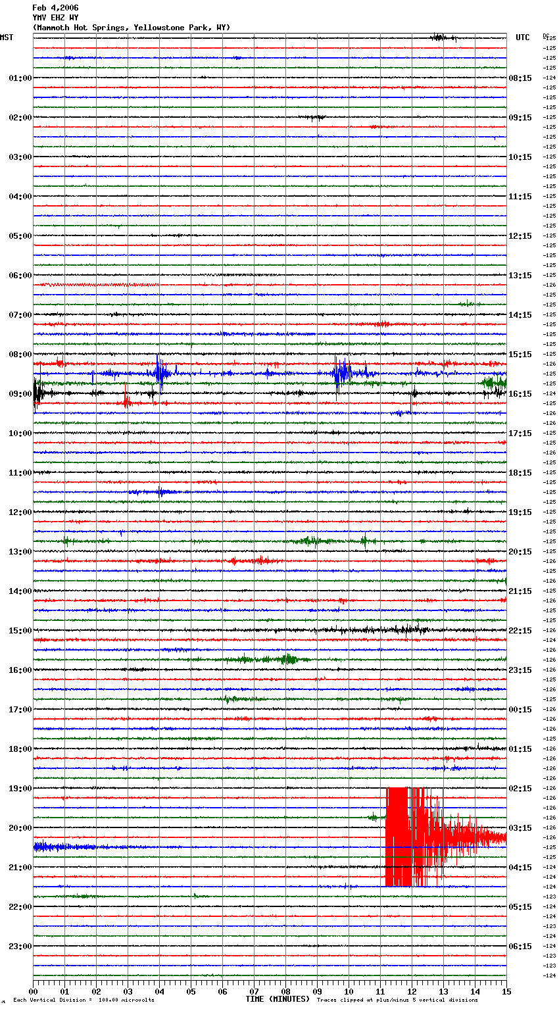Click the "15:15" UTC time label
The height and width of the screenshot is (1009, 559).
click(x=520, y=355)
